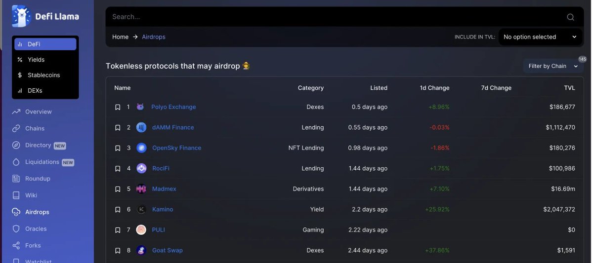Click Goat Swap protocol logo
This screenshot has width=593, height=263.
click(141, 250)
